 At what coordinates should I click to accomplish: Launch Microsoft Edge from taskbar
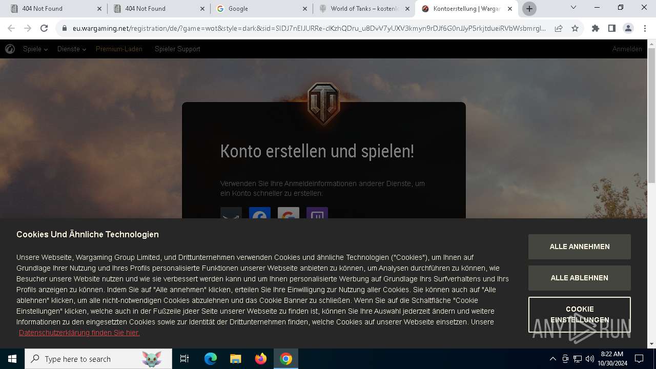(x=211, y=359)
